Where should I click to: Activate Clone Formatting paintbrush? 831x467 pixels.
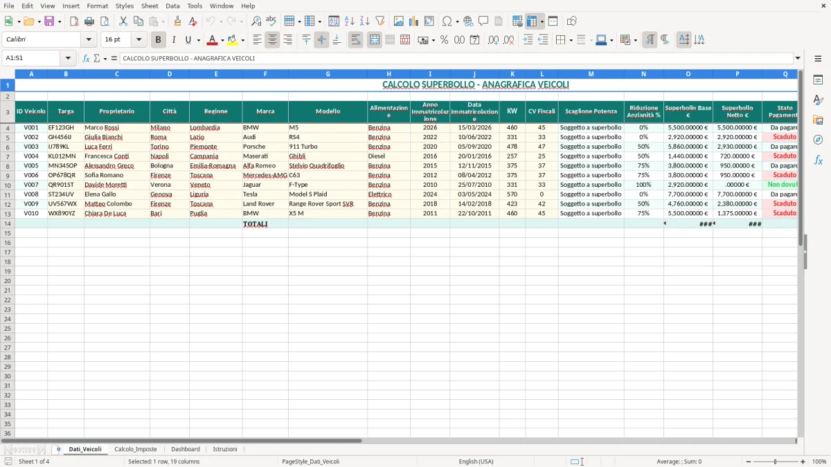[177, 21]
